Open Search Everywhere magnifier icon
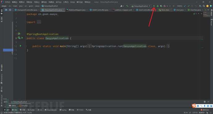 tap(204, 6)
